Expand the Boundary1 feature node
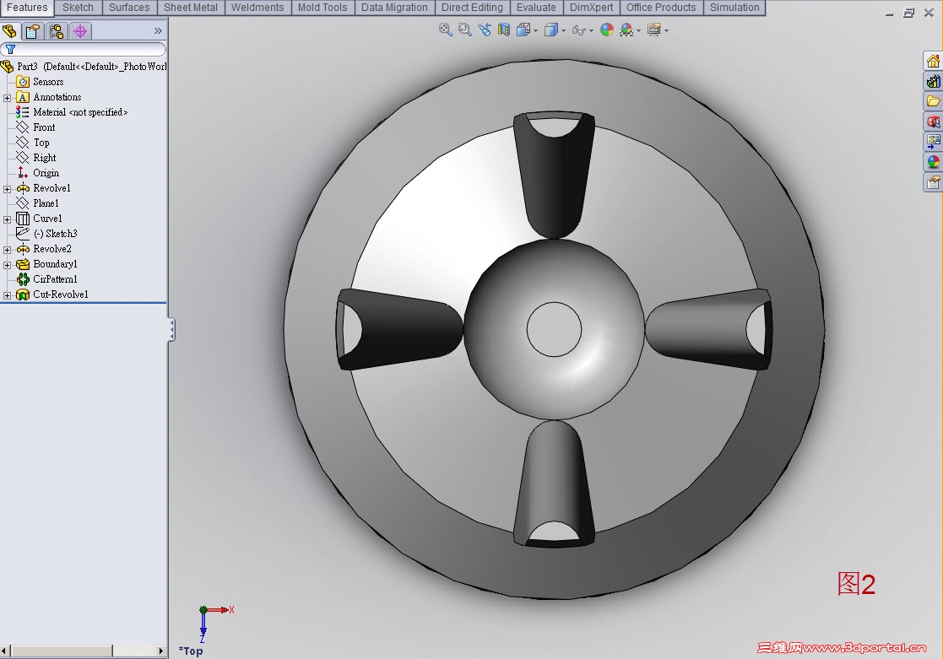Image resolution: width=943 pixels, height=659 pixels. tap(8, 265)
